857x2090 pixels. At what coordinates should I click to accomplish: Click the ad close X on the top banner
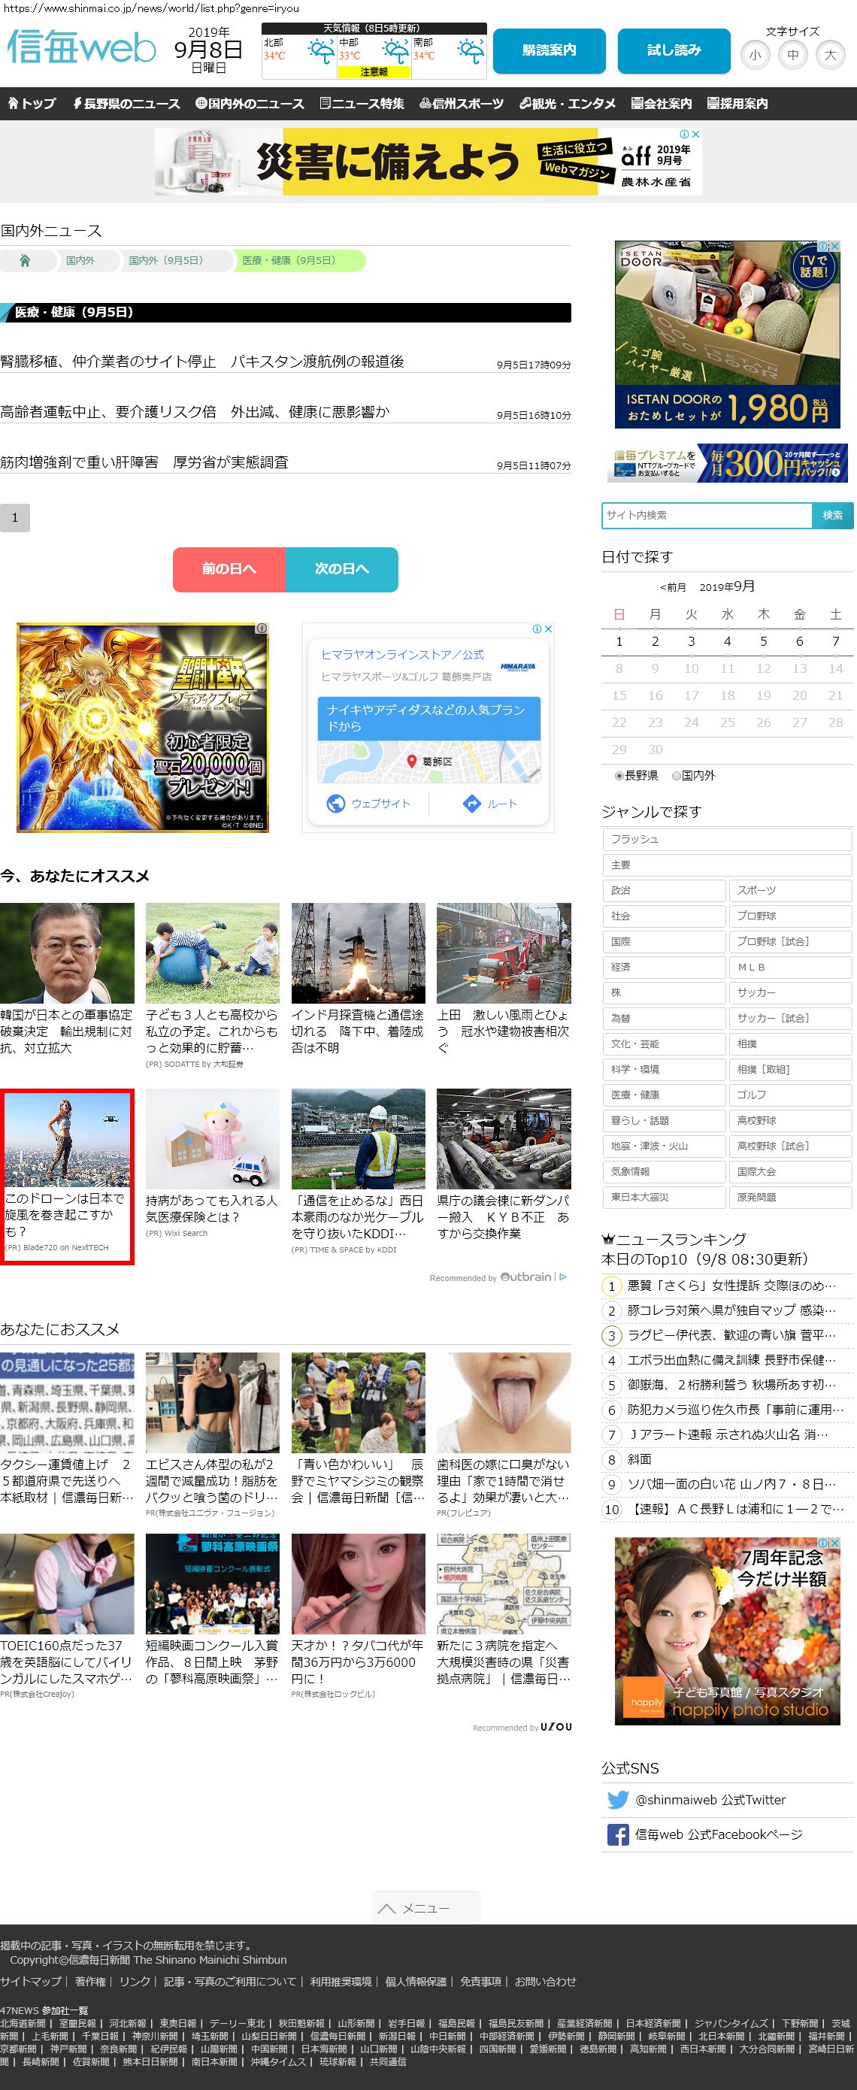tap(695, 134)
